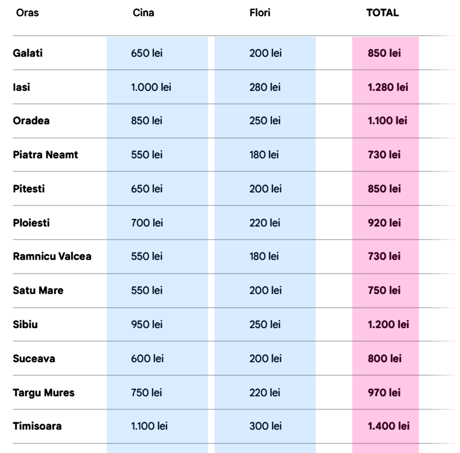Click the Pitesti city name
The width and height of the screenshot is (460, 453).
29,189
